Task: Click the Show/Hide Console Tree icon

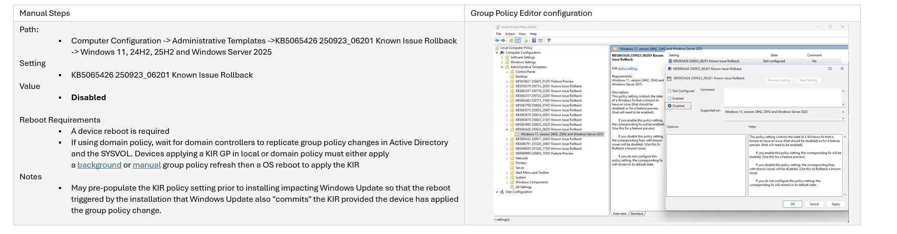Action: tap(518, 40)
